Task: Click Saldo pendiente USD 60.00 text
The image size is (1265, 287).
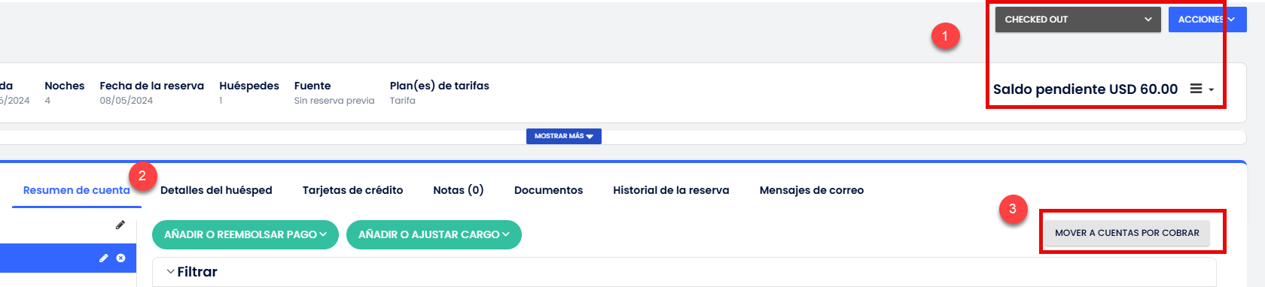Action: click(x=1085, y=89)
